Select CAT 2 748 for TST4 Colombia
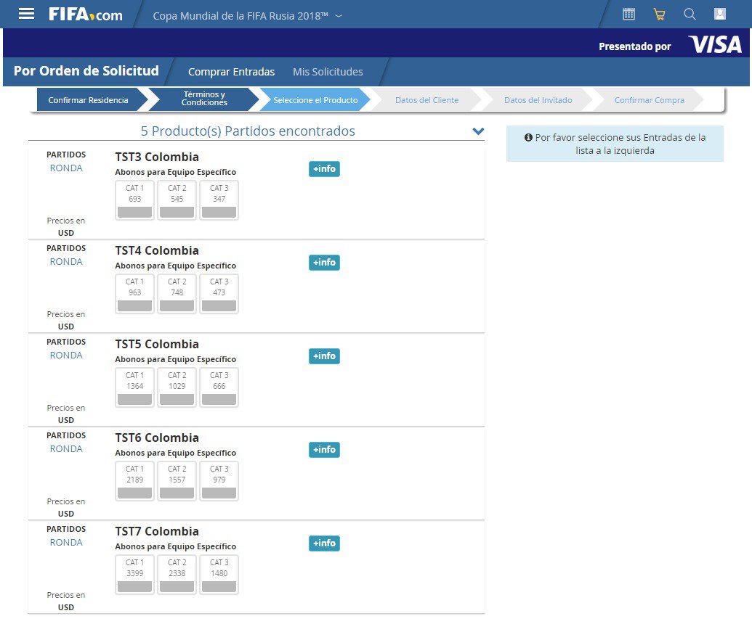The width and height of the screenshot is (752, 624). pos(177,294)
